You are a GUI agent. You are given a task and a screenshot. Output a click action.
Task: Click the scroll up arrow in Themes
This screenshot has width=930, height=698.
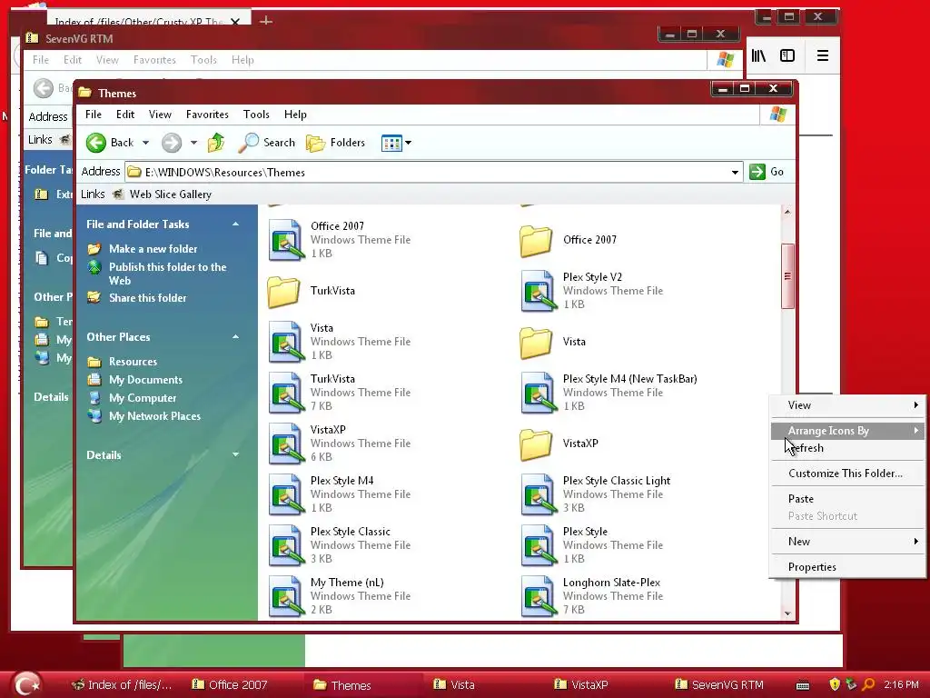[x=787, y=211]
